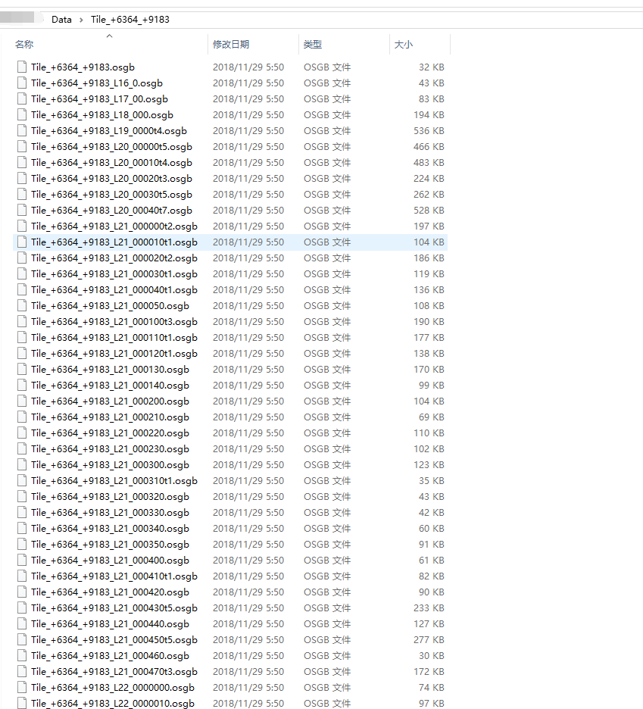Select file name Tile_+6364_+9183_L21_000320.osgb
Image resolution: width=643 pixels, height=709 pixels.
point(110,496)
